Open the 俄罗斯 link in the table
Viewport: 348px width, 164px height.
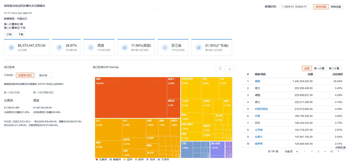point(258,144)
